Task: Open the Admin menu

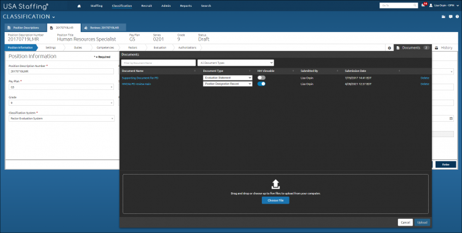Action: point(166,6)
